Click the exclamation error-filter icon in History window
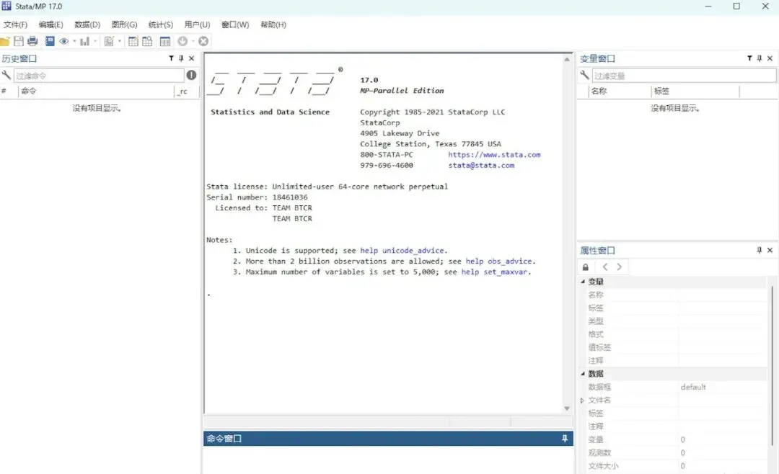This screenshot has height=474, width=779. [191, 75]
